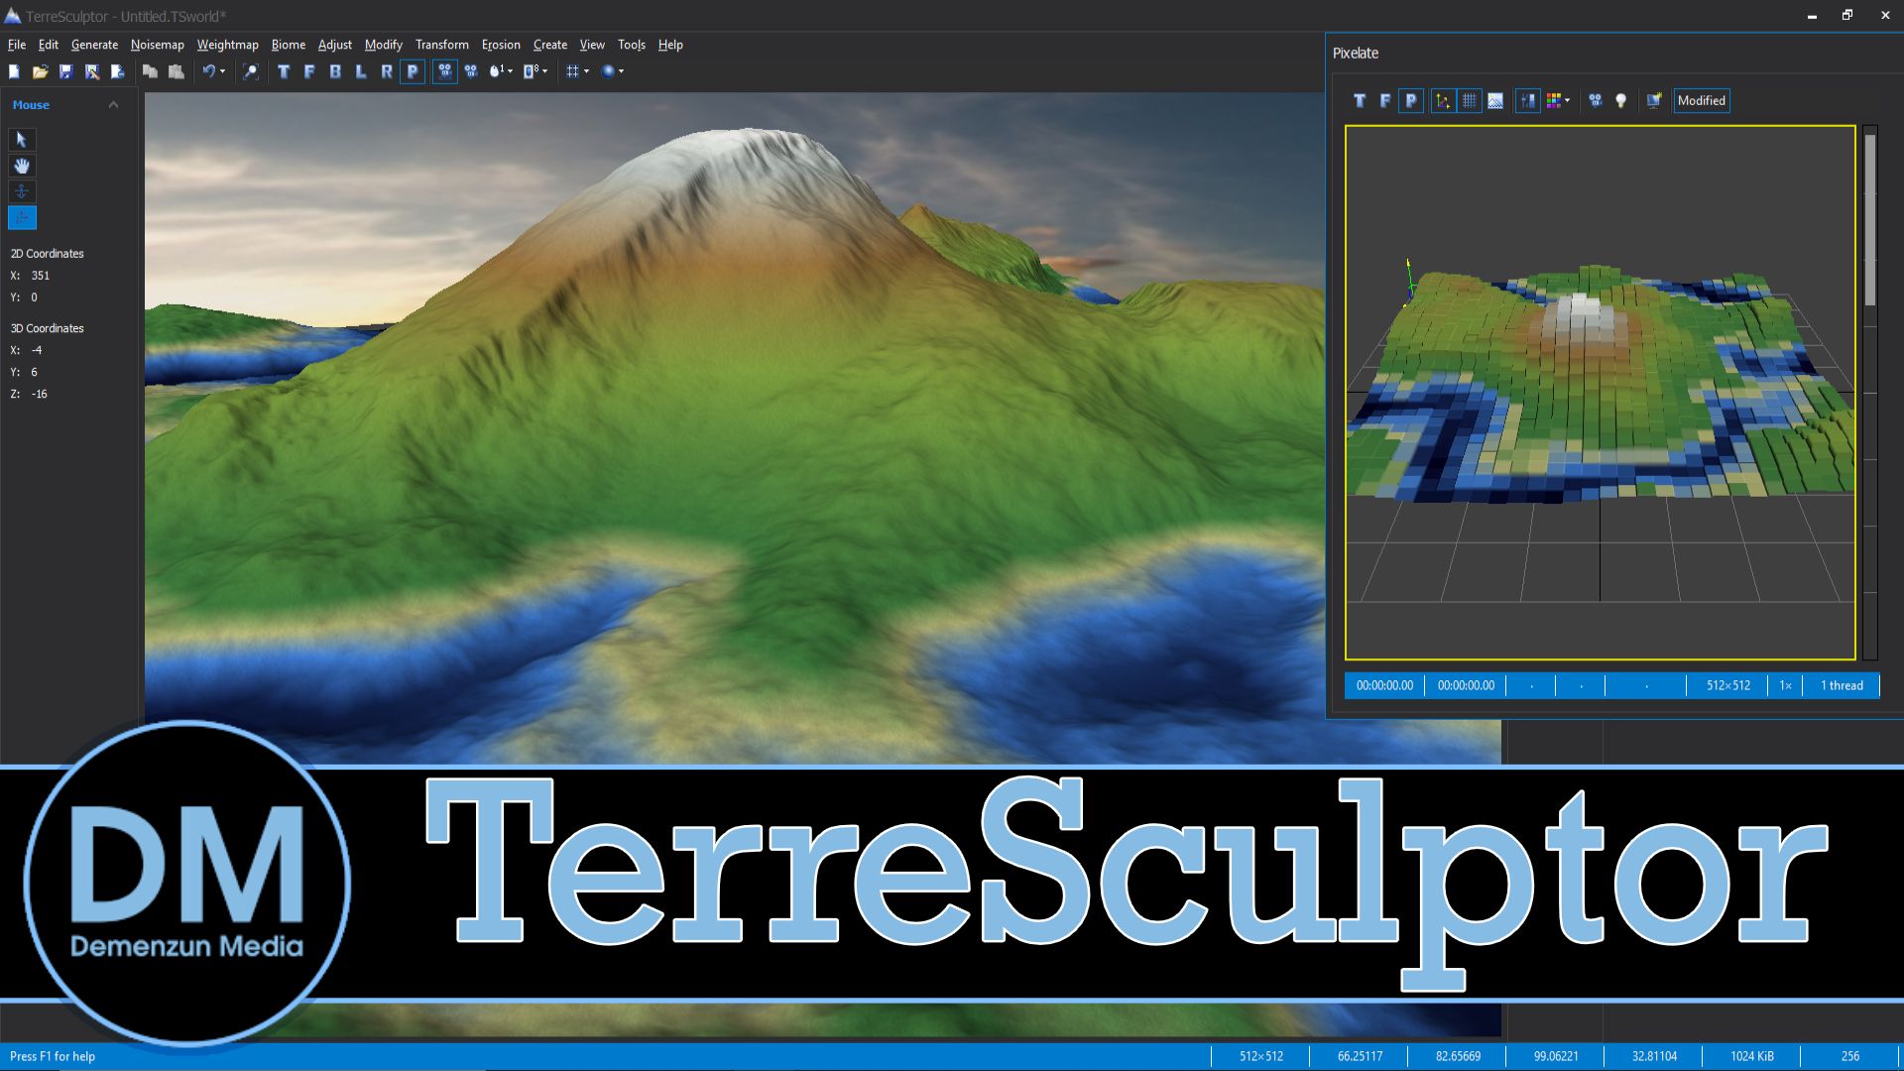
Task: Click the Press F1 for help status text
Action: click(x=53, y=1056)
